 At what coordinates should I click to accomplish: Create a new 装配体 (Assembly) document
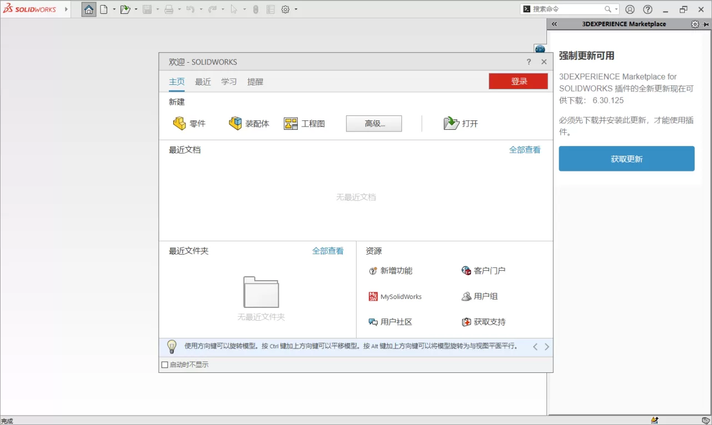click(249, 123)
